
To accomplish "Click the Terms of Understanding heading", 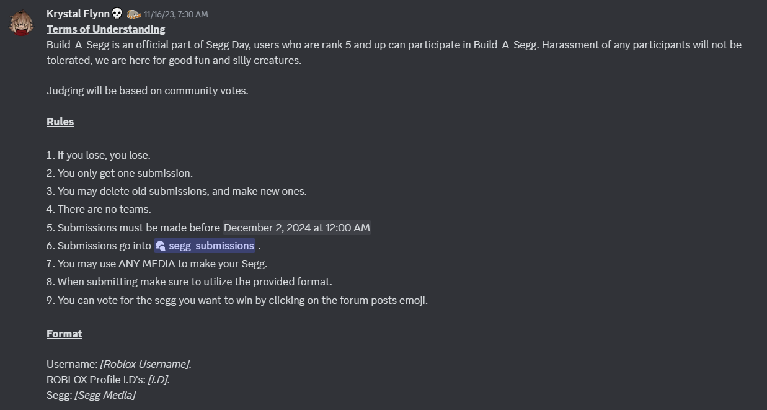I will [x=106, y=29].
